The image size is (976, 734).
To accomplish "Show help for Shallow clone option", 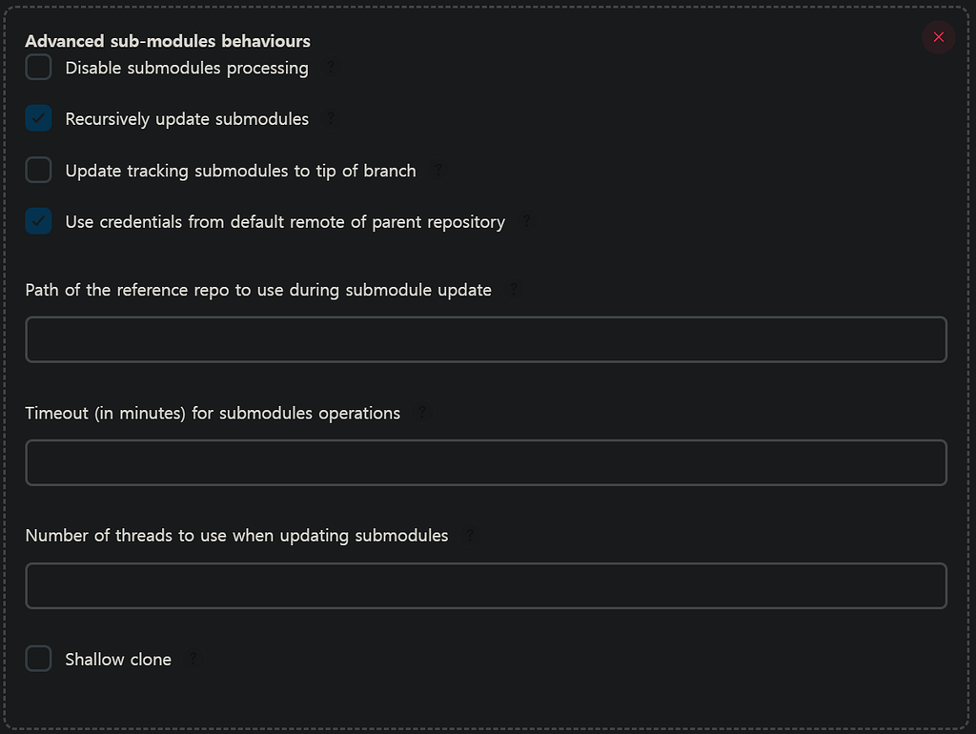I will point(193,659).
